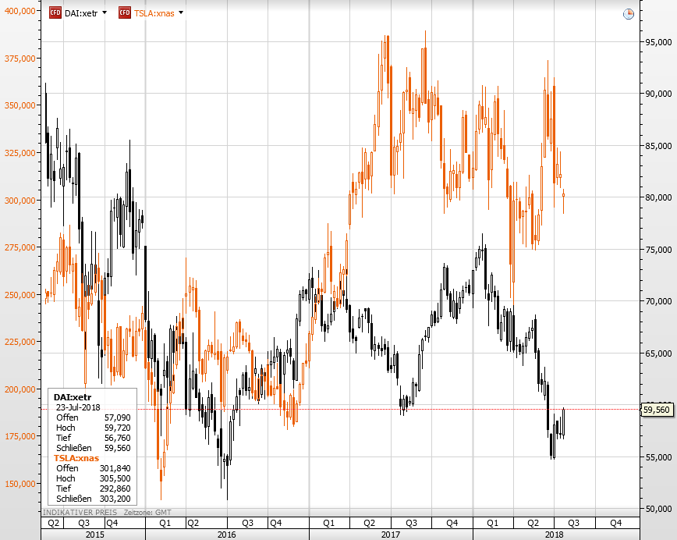Click the 2017 year label on time axis
The image size is (677, 540).
(x=390, y=535)
